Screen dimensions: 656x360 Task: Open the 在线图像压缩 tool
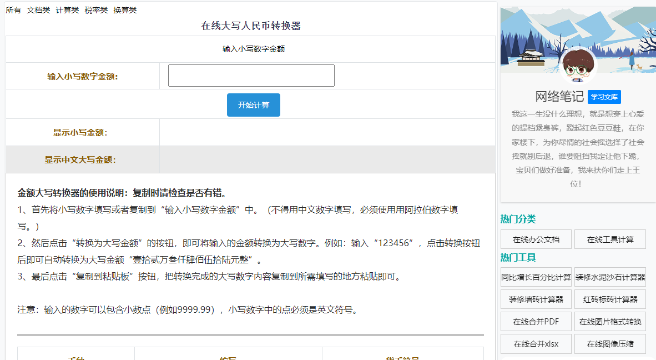[610, 344]
